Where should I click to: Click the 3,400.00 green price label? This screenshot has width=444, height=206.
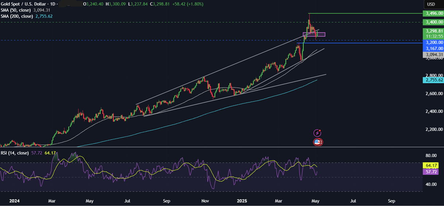pos(432,22)
